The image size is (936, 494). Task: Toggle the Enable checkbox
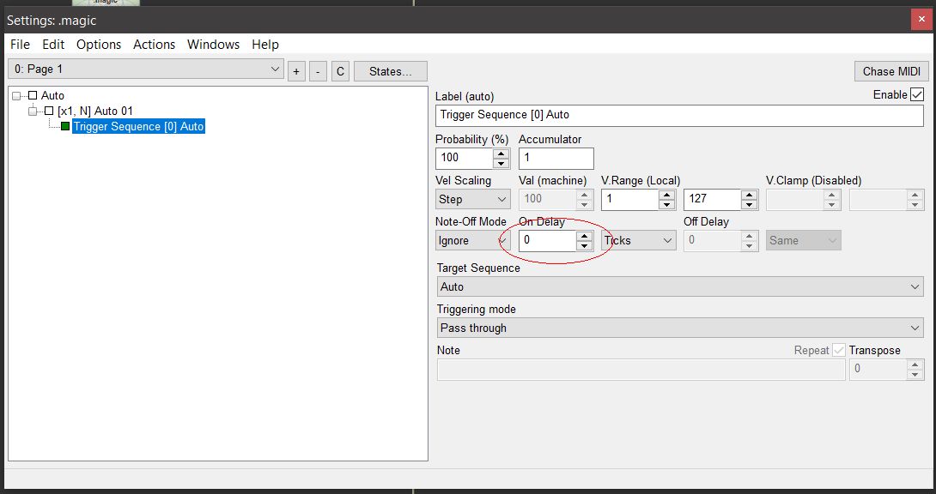tap(917, 94)
